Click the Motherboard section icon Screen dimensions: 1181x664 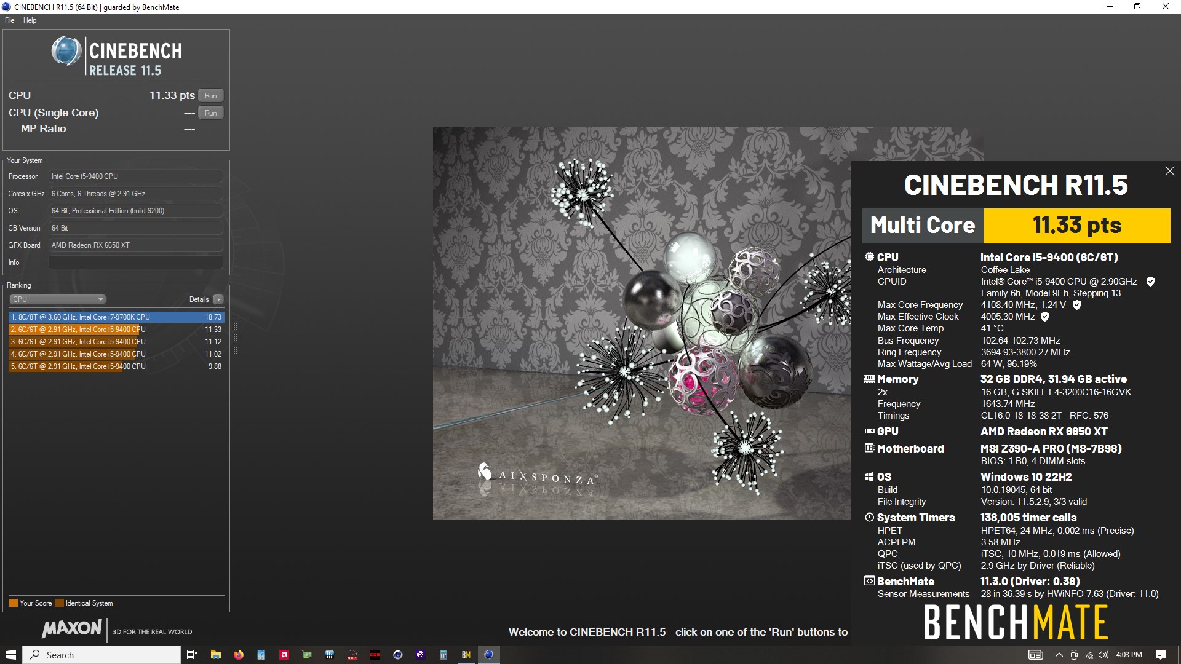point(869,448)
